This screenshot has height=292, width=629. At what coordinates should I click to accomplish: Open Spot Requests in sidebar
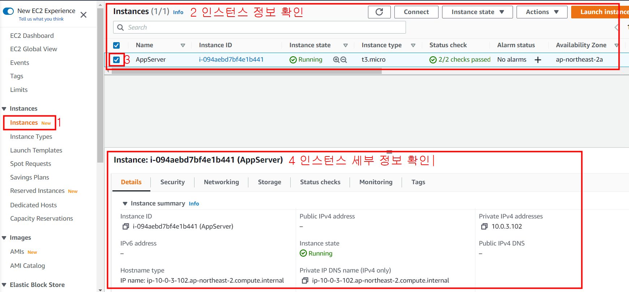[x=31, y=164]
